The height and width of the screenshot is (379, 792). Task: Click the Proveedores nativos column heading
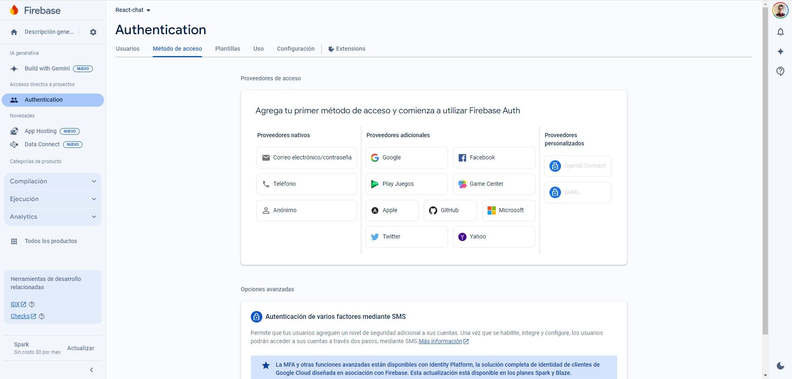coord(283,135)
